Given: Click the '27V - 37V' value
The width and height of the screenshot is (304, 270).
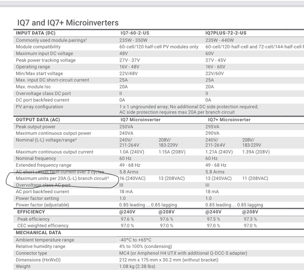Looking at the screenshot, I should click(130, 60).
